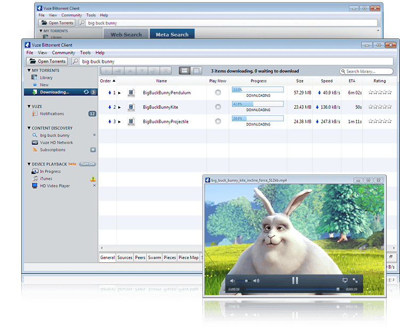Remove the HD Video Player entry
Viewport: 400px width, 332px height.
pyautogui.click(x=94, y=186)
